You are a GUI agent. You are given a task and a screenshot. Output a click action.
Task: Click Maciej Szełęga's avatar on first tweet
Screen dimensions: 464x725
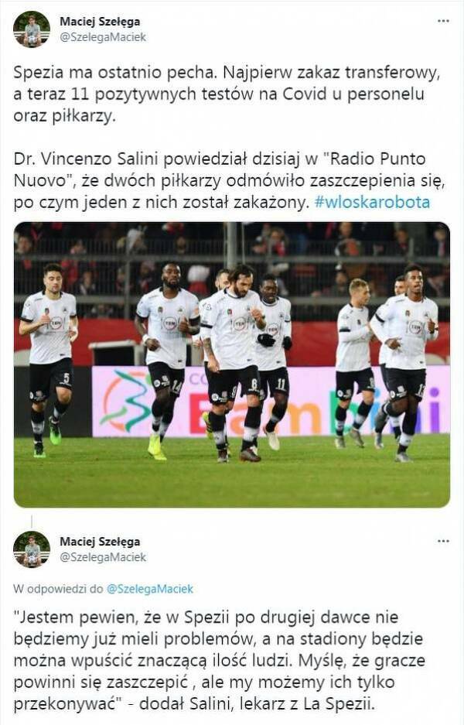32,29
